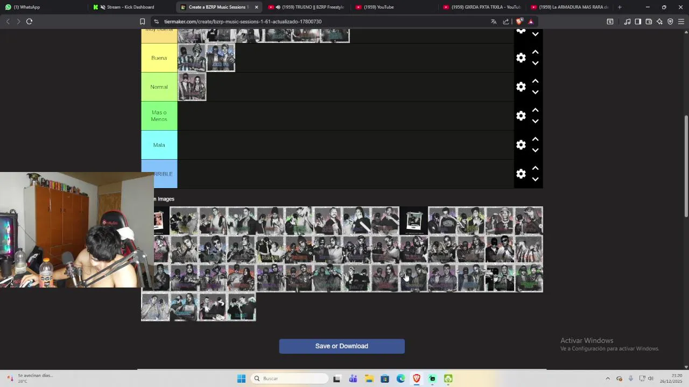Screen dimensions: 689x387
Task: Move the Mala tier up
Action: pos(535,139)
